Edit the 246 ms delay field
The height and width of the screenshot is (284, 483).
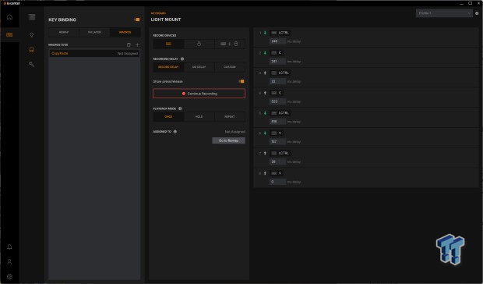(x=277, y=41)
